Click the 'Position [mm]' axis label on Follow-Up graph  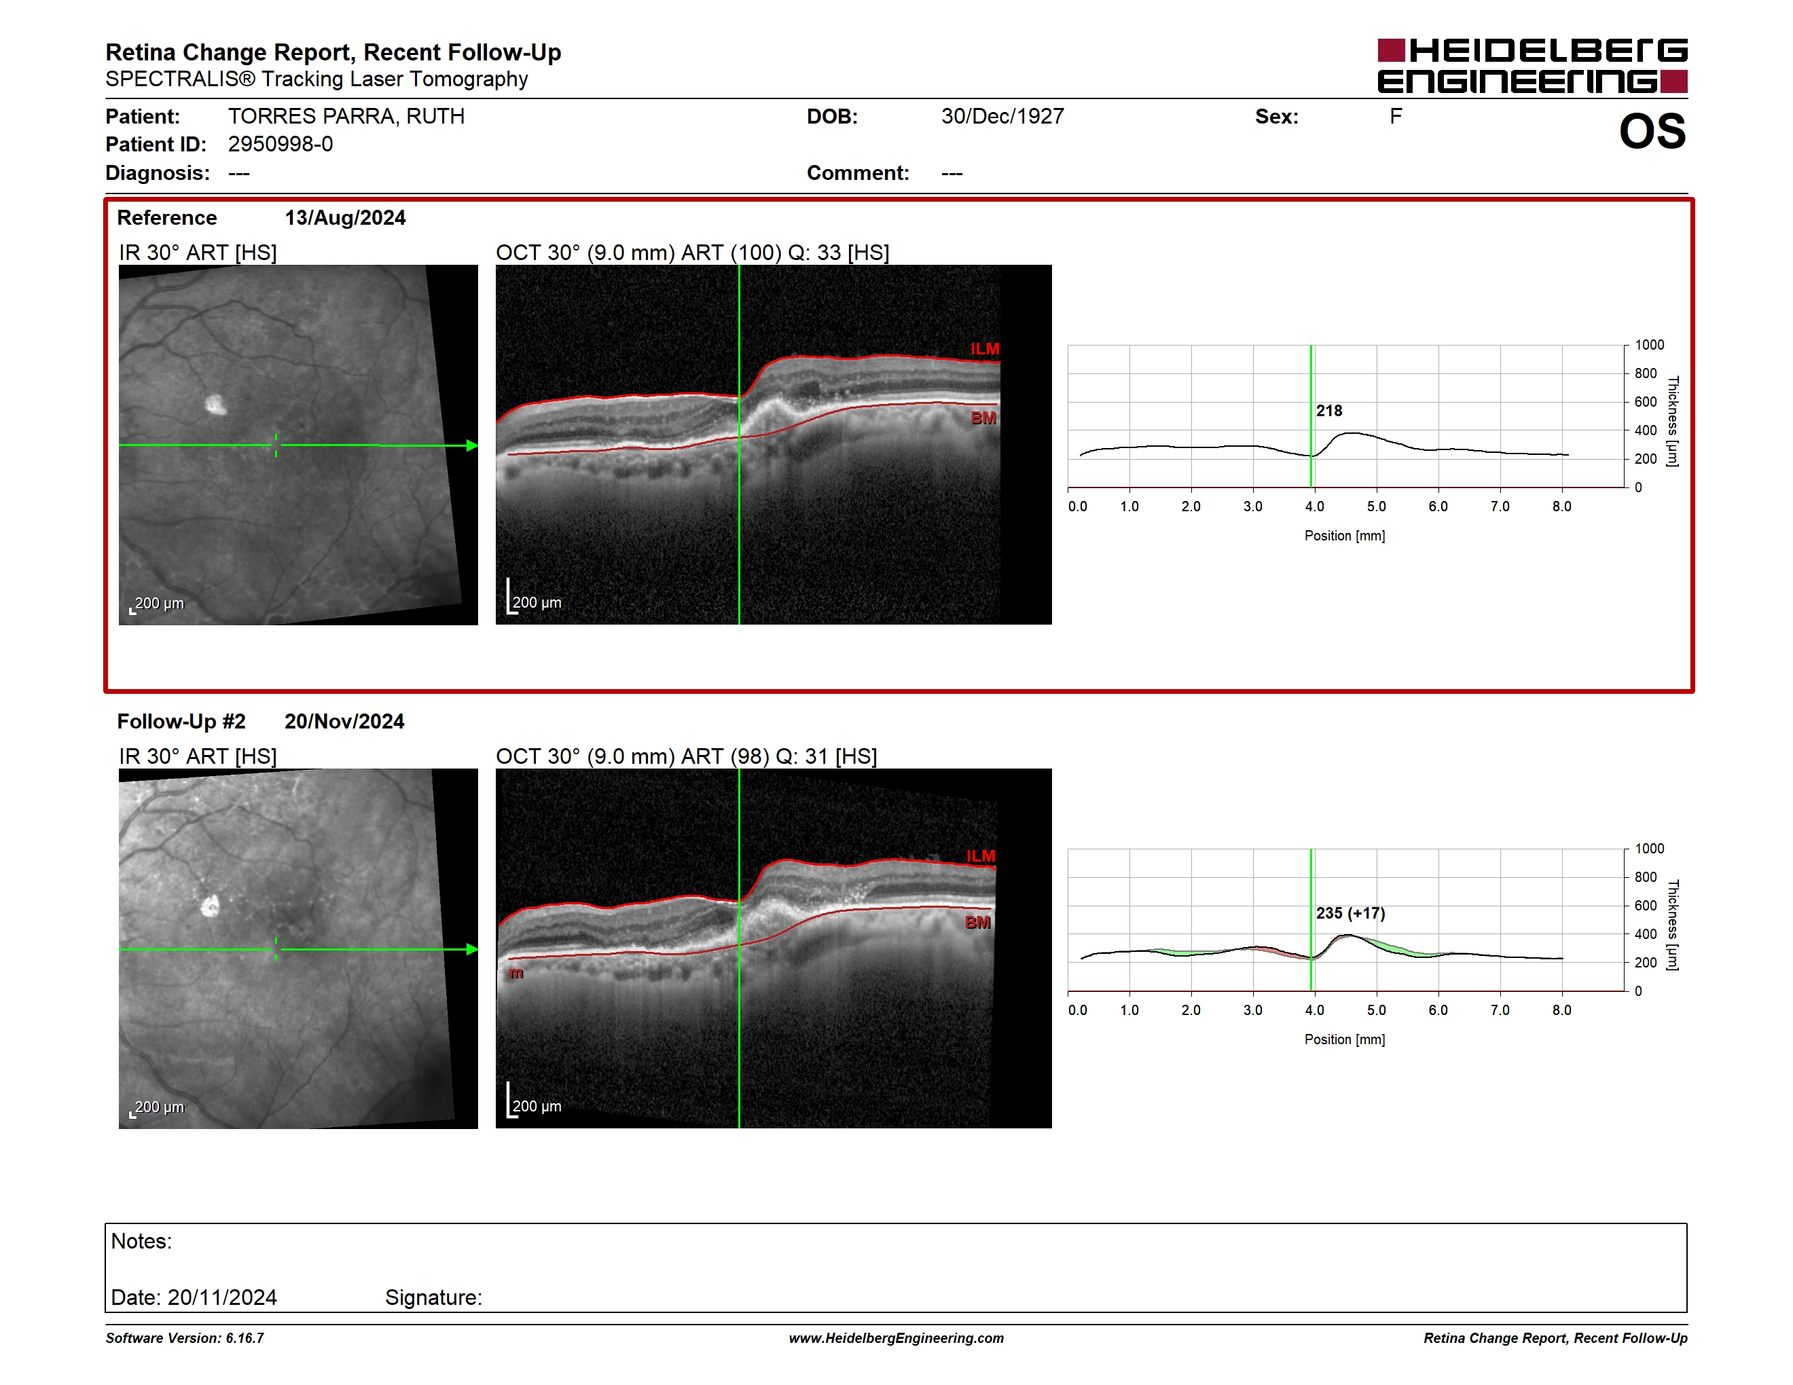click(1345, 1039)
